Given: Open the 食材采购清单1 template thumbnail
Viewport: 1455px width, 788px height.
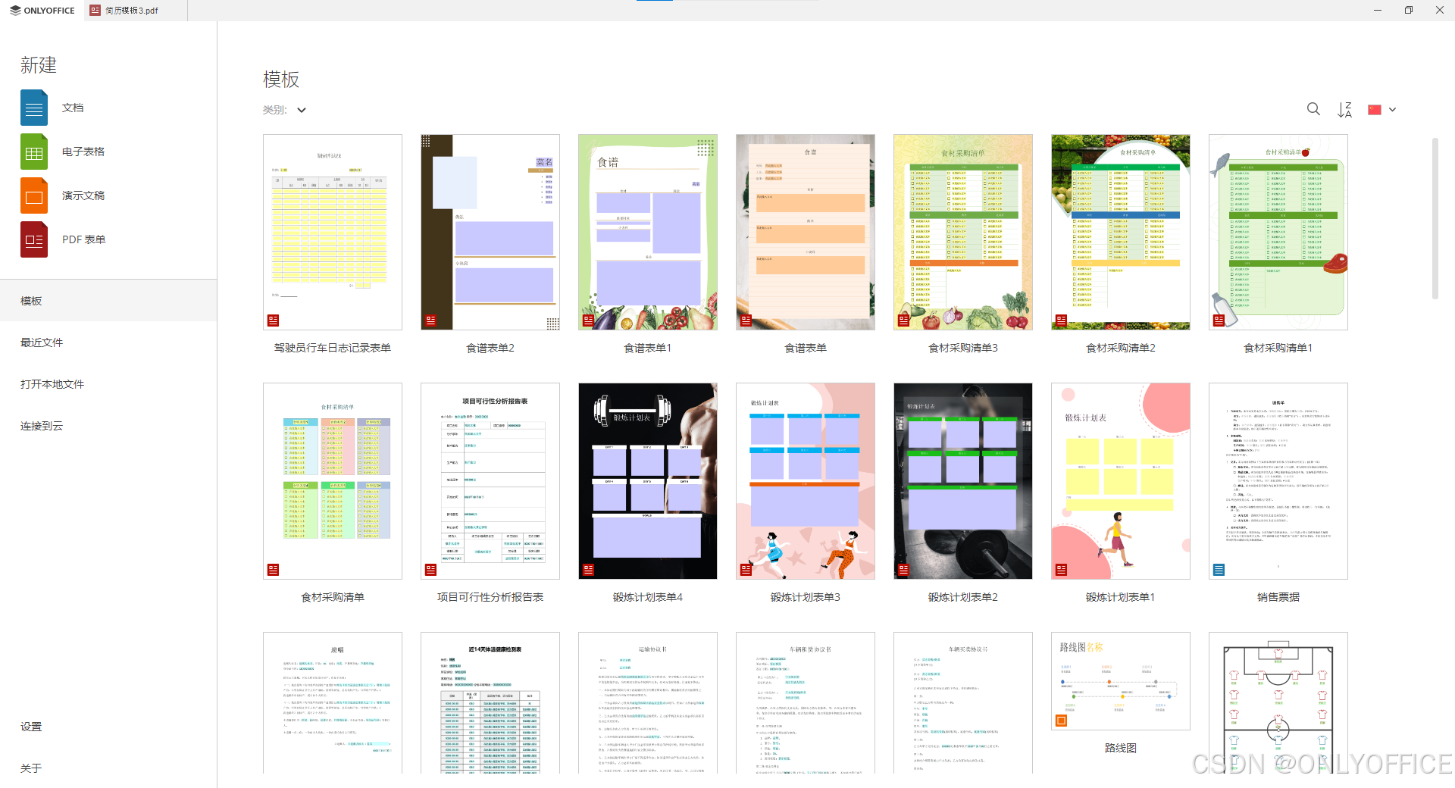Looking at the screenshot, I should tap(1278, 233).
